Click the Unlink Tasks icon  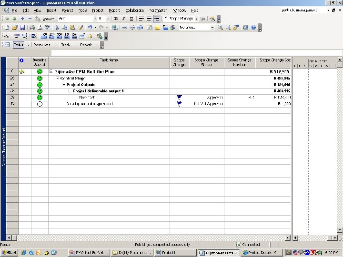tap(132, 28)
